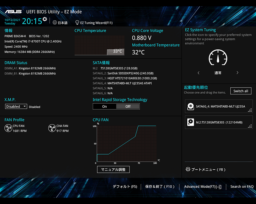Load defaults with デフォルト (F5)
The height and width of the screenshot is (204, 256).
[x=125, y=186]
